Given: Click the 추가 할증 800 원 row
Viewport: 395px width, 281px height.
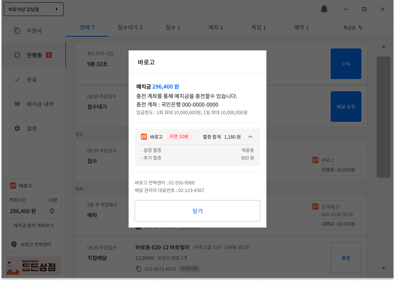Looking at the screenshot, I should 197,158.
